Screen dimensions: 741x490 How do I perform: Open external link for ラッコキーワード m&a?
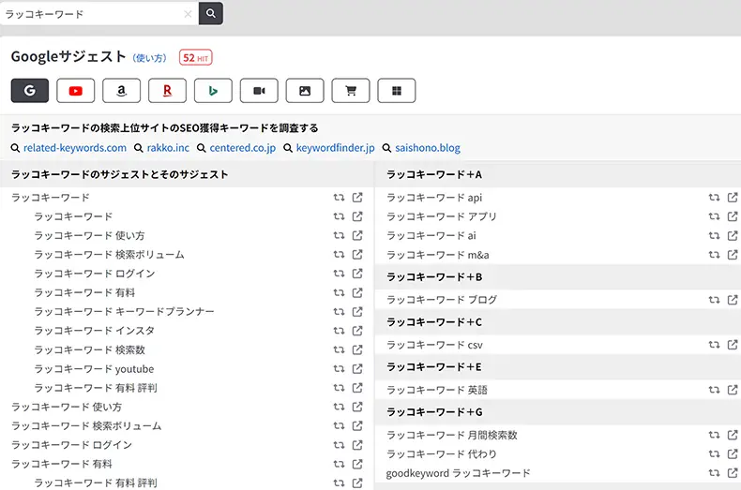tap(733, 255)
